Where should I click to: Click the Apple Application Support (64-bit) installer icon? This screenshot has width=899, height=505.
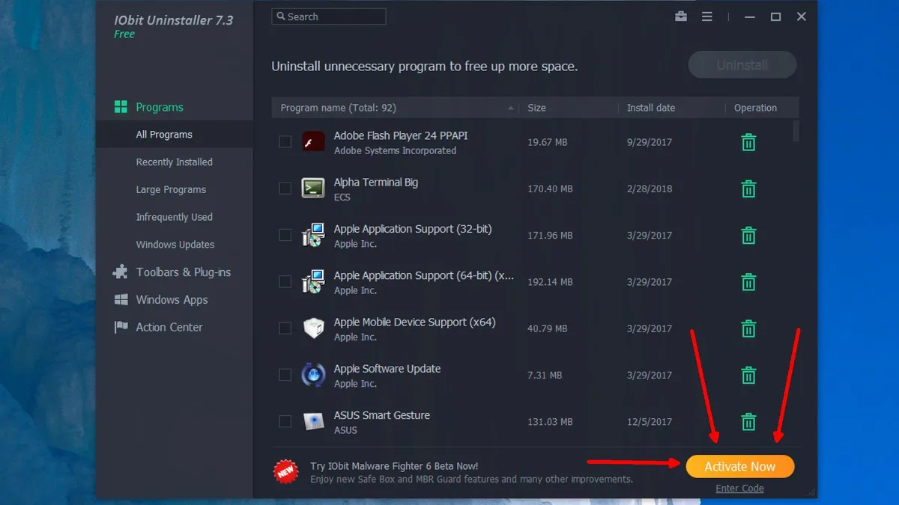312,281
